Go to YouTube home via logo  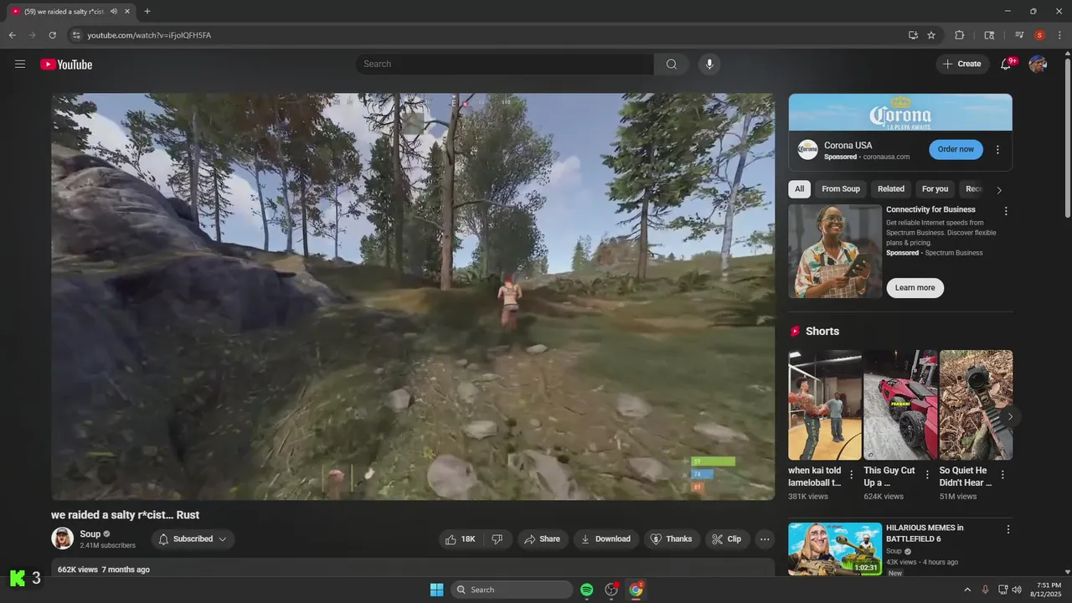(x=66, y=64)
